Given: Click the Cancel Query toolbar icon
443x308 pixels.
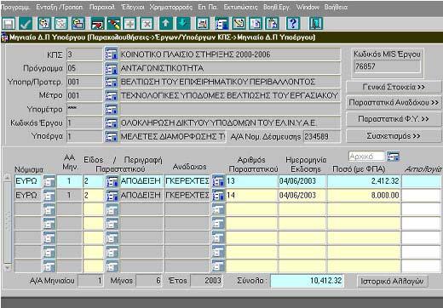Looking at the screenshot, I should pos(61,24).
